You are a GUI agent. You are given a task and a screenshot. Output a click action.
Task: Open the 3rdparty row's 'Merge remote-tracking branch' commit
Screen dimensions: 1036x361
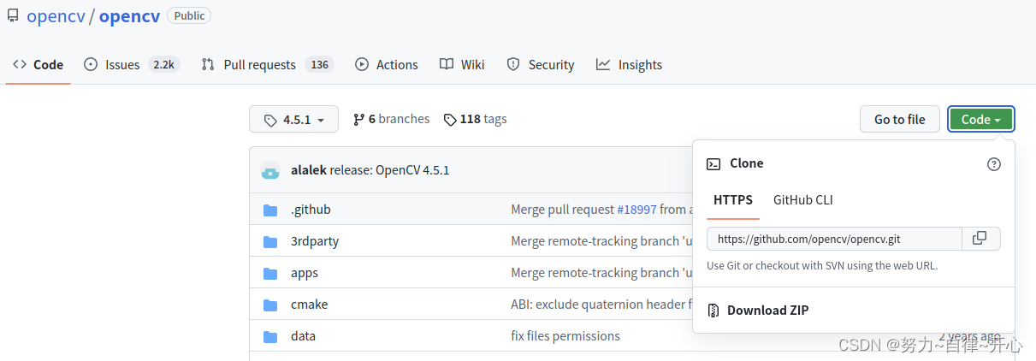601,241
